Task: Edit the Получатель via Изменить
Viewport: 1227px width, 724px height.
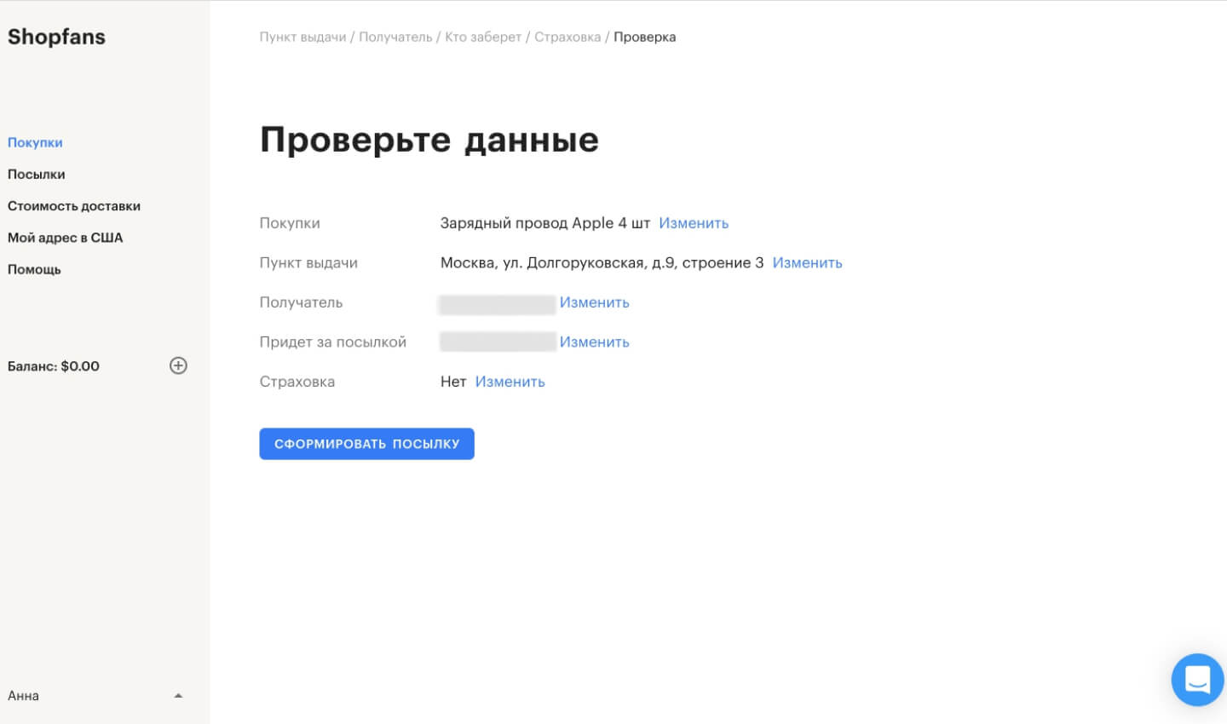Action: click(x=594, y=302)
